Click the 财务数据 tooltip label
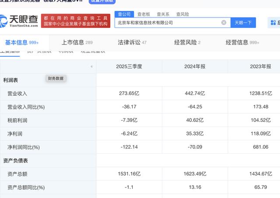This screenshot has height=198, width=280. point(56,78)
